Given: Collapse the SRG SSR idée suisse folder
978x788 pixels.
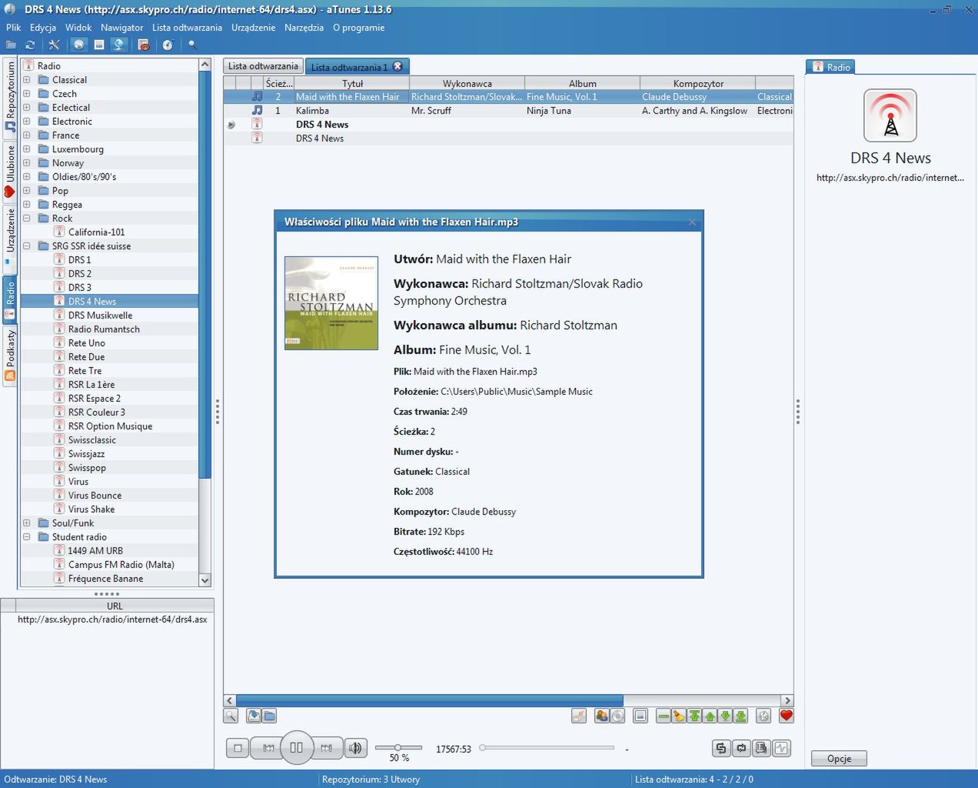Looking at the screenshot, I should click(x=26, y=246).
